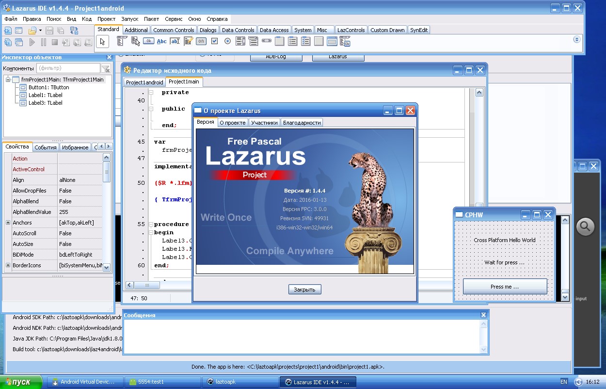The width and height of the screenshot is (606, 389).
Task: Pick the TMemo component from palette
Action: [188, 41]
